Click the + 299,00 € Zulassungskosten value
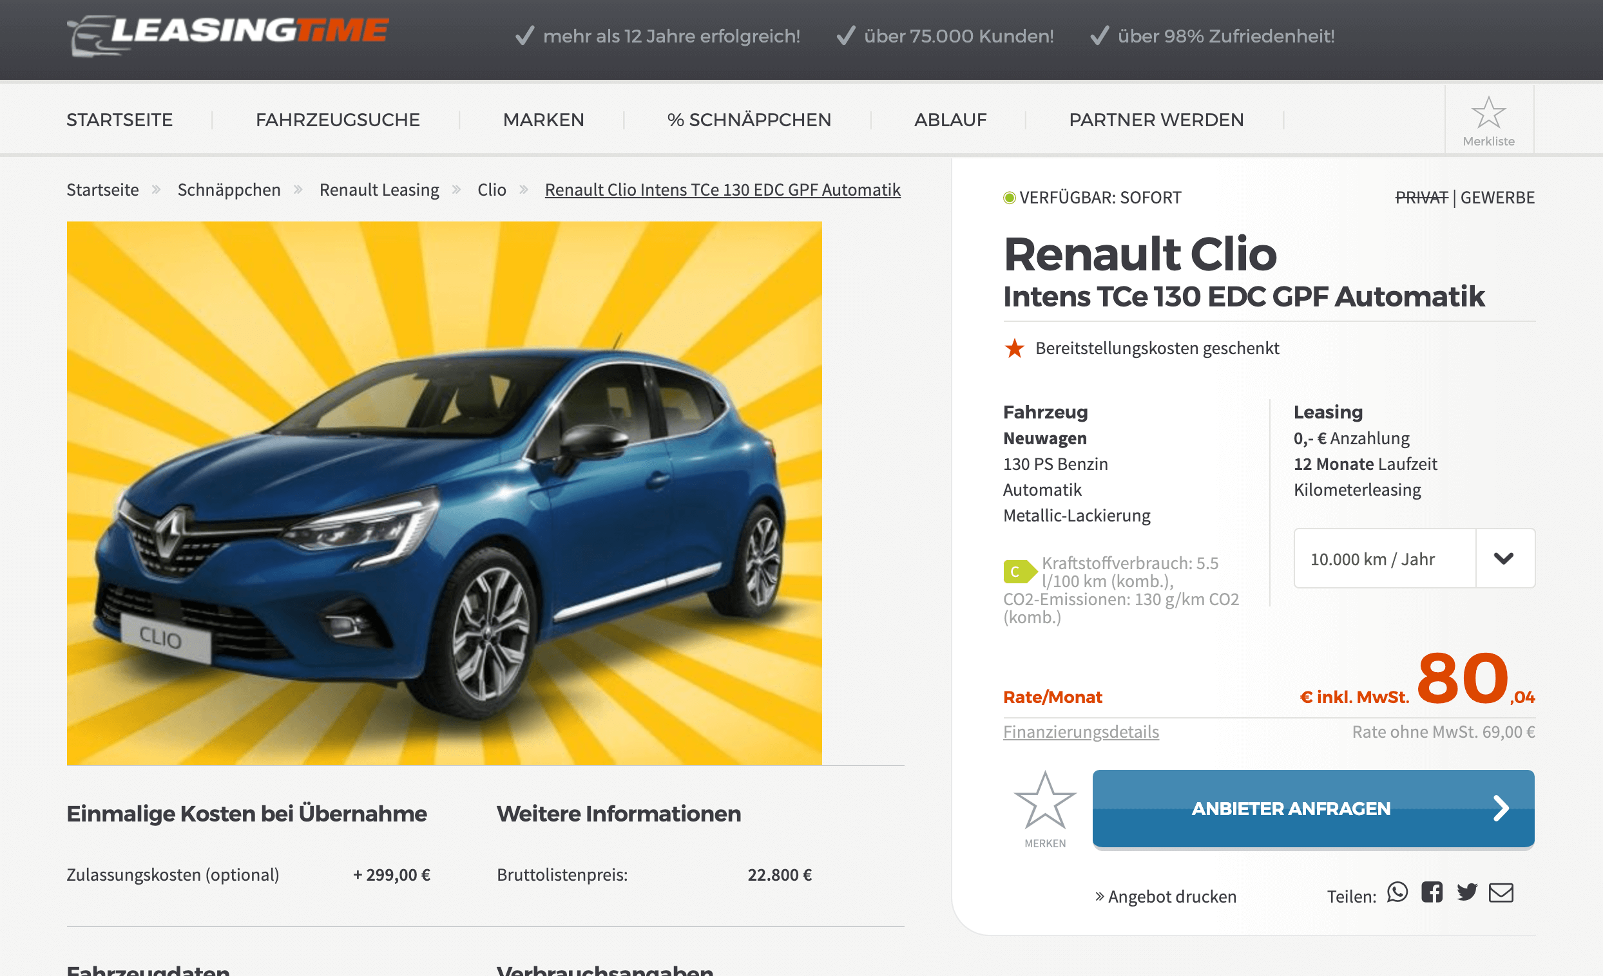This screenshot has height=976, width=1603. 392,874
